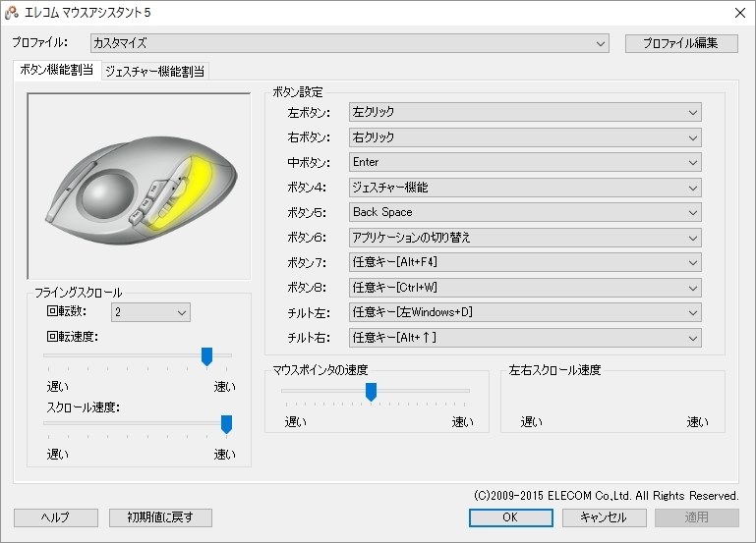Click the キャンセル button

605,517
